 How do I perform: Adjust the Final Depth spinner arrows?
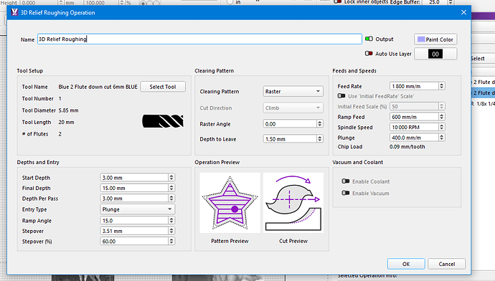171,188
